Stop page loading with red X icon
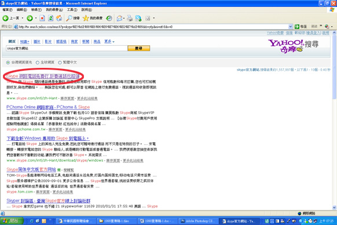The width and height of the screenshot is (337, 225). 42,18
